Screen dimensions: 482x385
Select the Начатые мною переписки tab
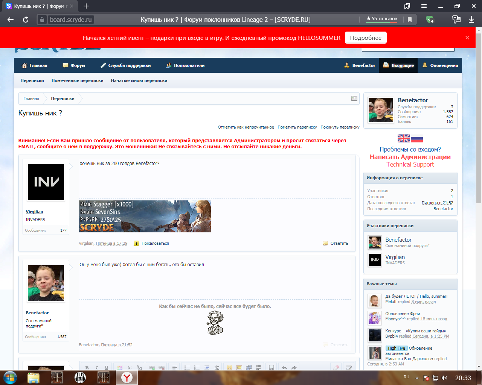point(139,80)
